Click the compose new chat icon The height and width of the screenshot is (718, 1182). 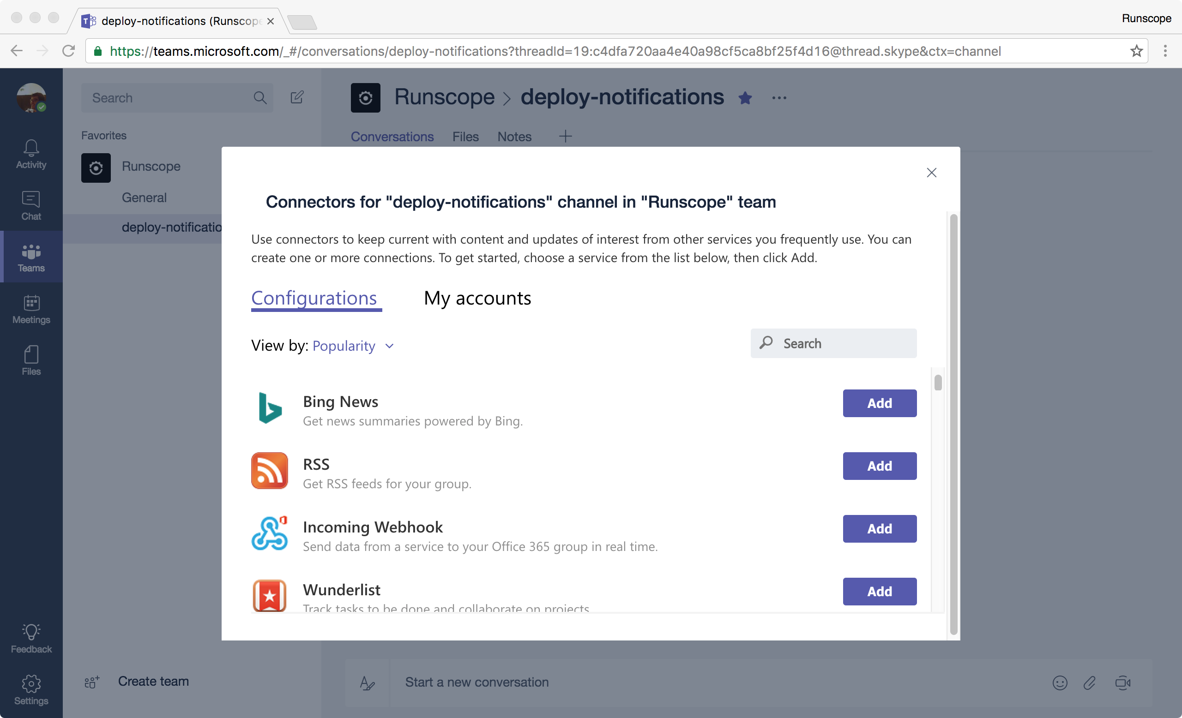pos(297,97)
